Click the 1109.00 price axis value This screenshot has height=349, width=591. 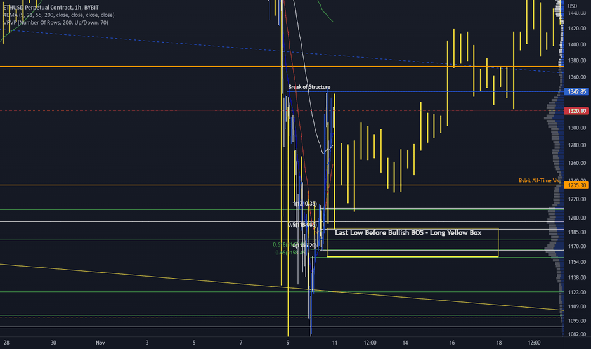tap(576, 306)
